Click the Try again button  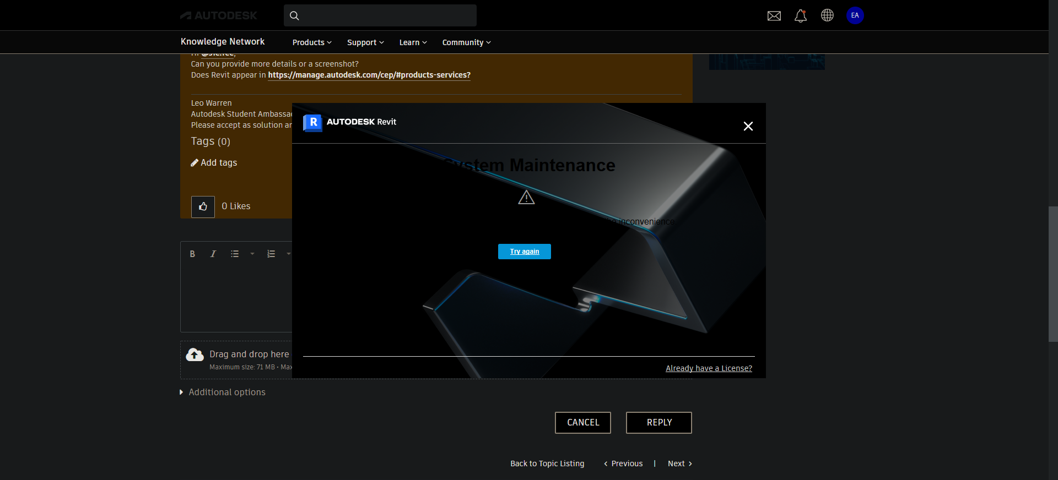click(525, 252)
